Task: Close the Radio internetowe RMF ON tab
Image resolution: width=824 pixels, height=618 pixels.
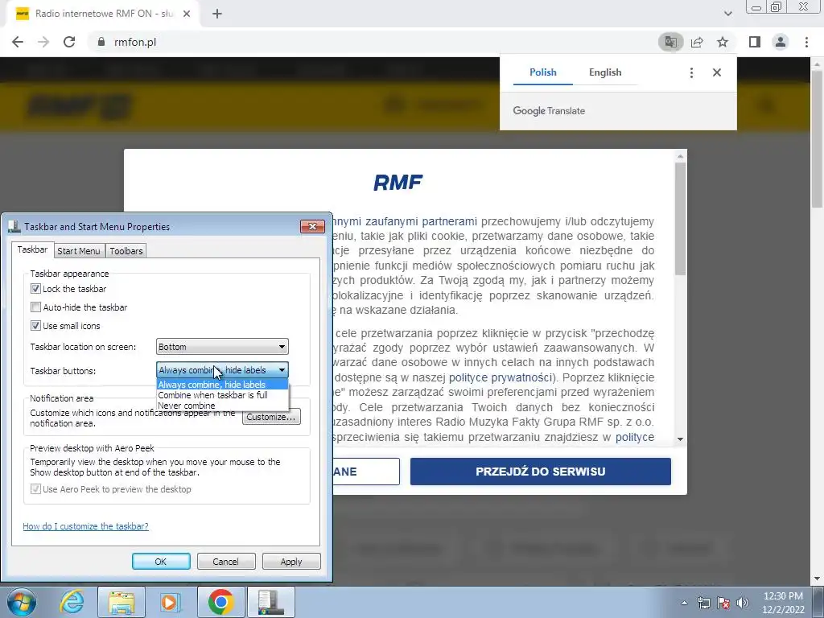Action: 187,14
